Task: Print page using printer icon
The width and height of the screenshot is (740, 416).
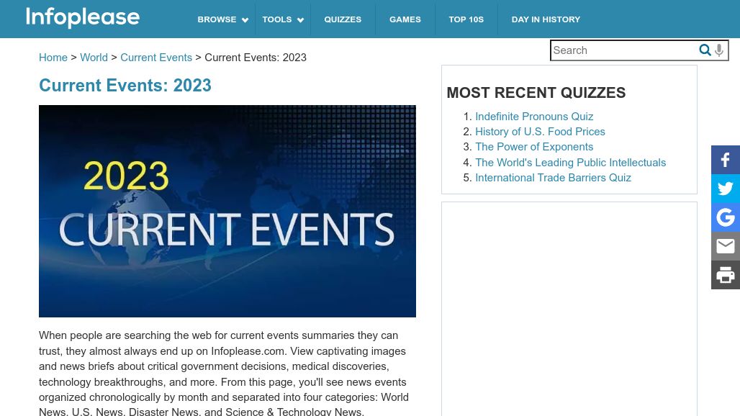Action: [726, 275]
